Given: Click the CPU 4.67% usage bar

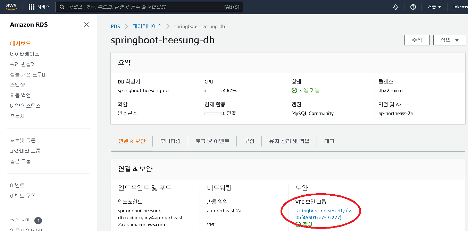Looking at the screenshot, I should point(213,91).
